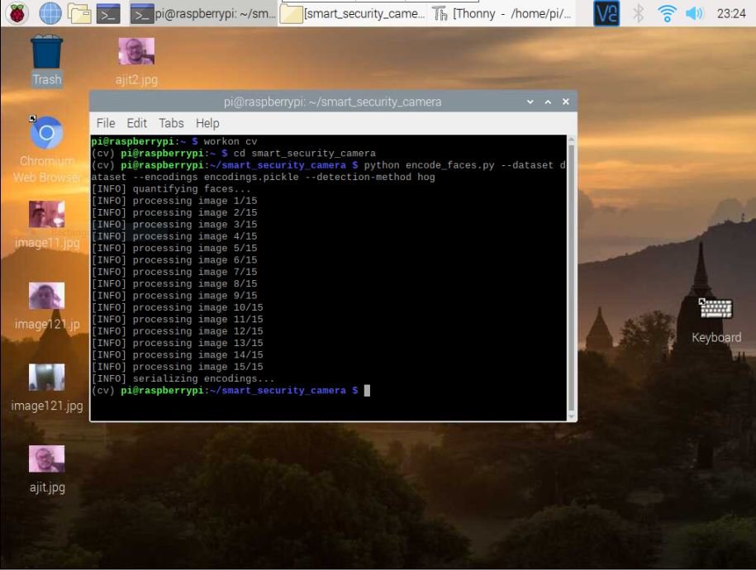The height and width of the screenshot is (570, 756).
Task: Open the File Manager folder icon
Action: (x=79, y=13)
